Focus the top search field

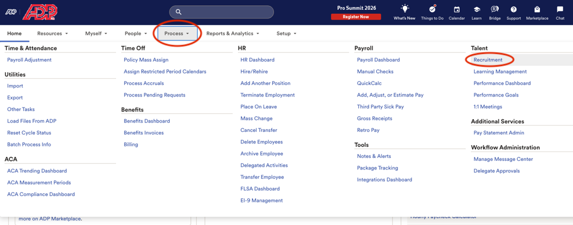pos(221,12)
